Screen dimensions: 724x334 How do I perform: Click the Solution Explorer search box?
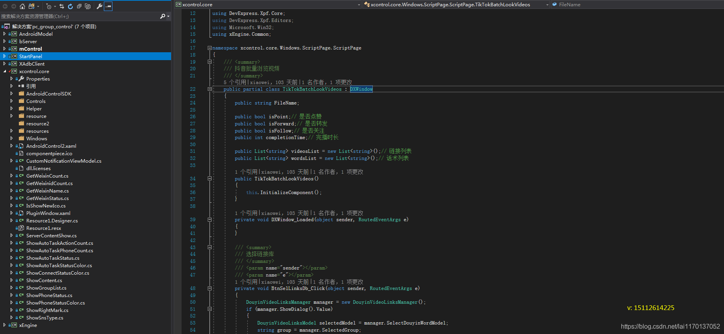[x=79, y=17]
